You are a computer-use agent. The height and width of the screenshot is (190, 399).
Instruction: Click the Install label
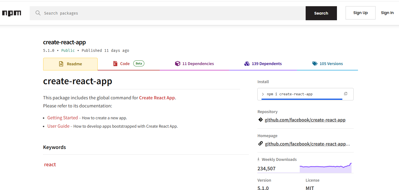263,82
